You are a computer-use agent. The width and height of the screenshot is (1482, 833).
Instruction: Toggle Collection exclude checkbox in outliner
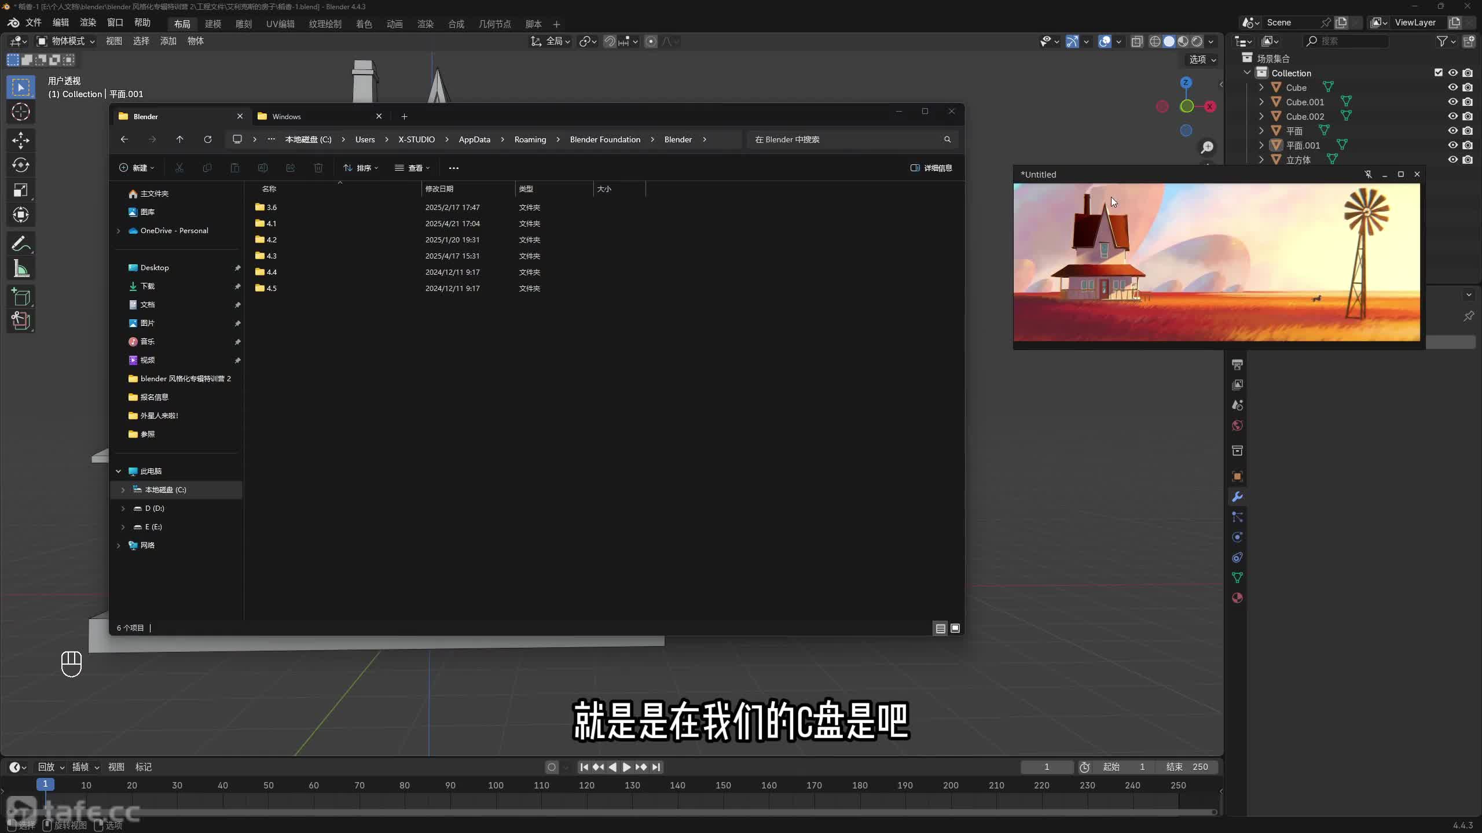pos(1439,73)
